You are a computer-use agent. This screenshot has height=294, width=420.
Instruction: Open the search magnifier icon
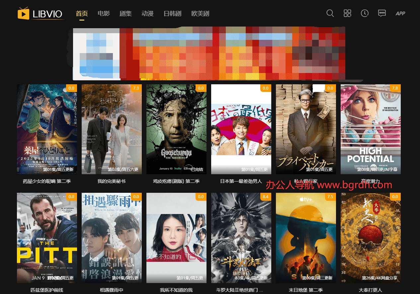(x=330, y=13)
